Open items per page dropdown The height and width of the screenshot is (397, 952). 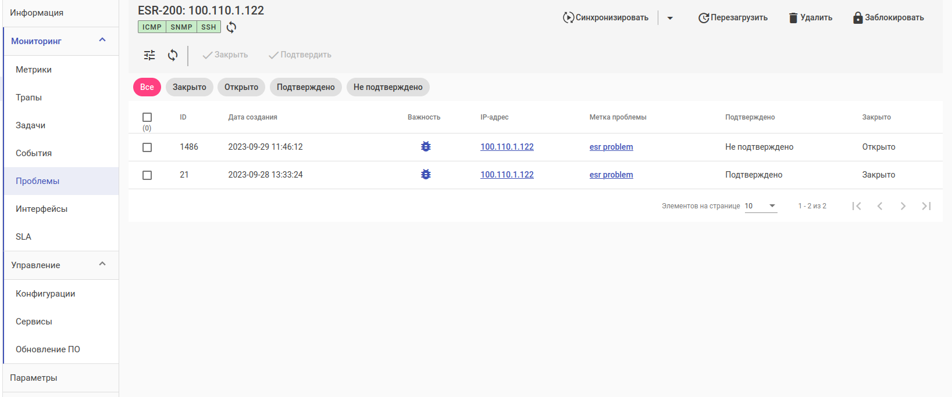[x=761, y=206]
